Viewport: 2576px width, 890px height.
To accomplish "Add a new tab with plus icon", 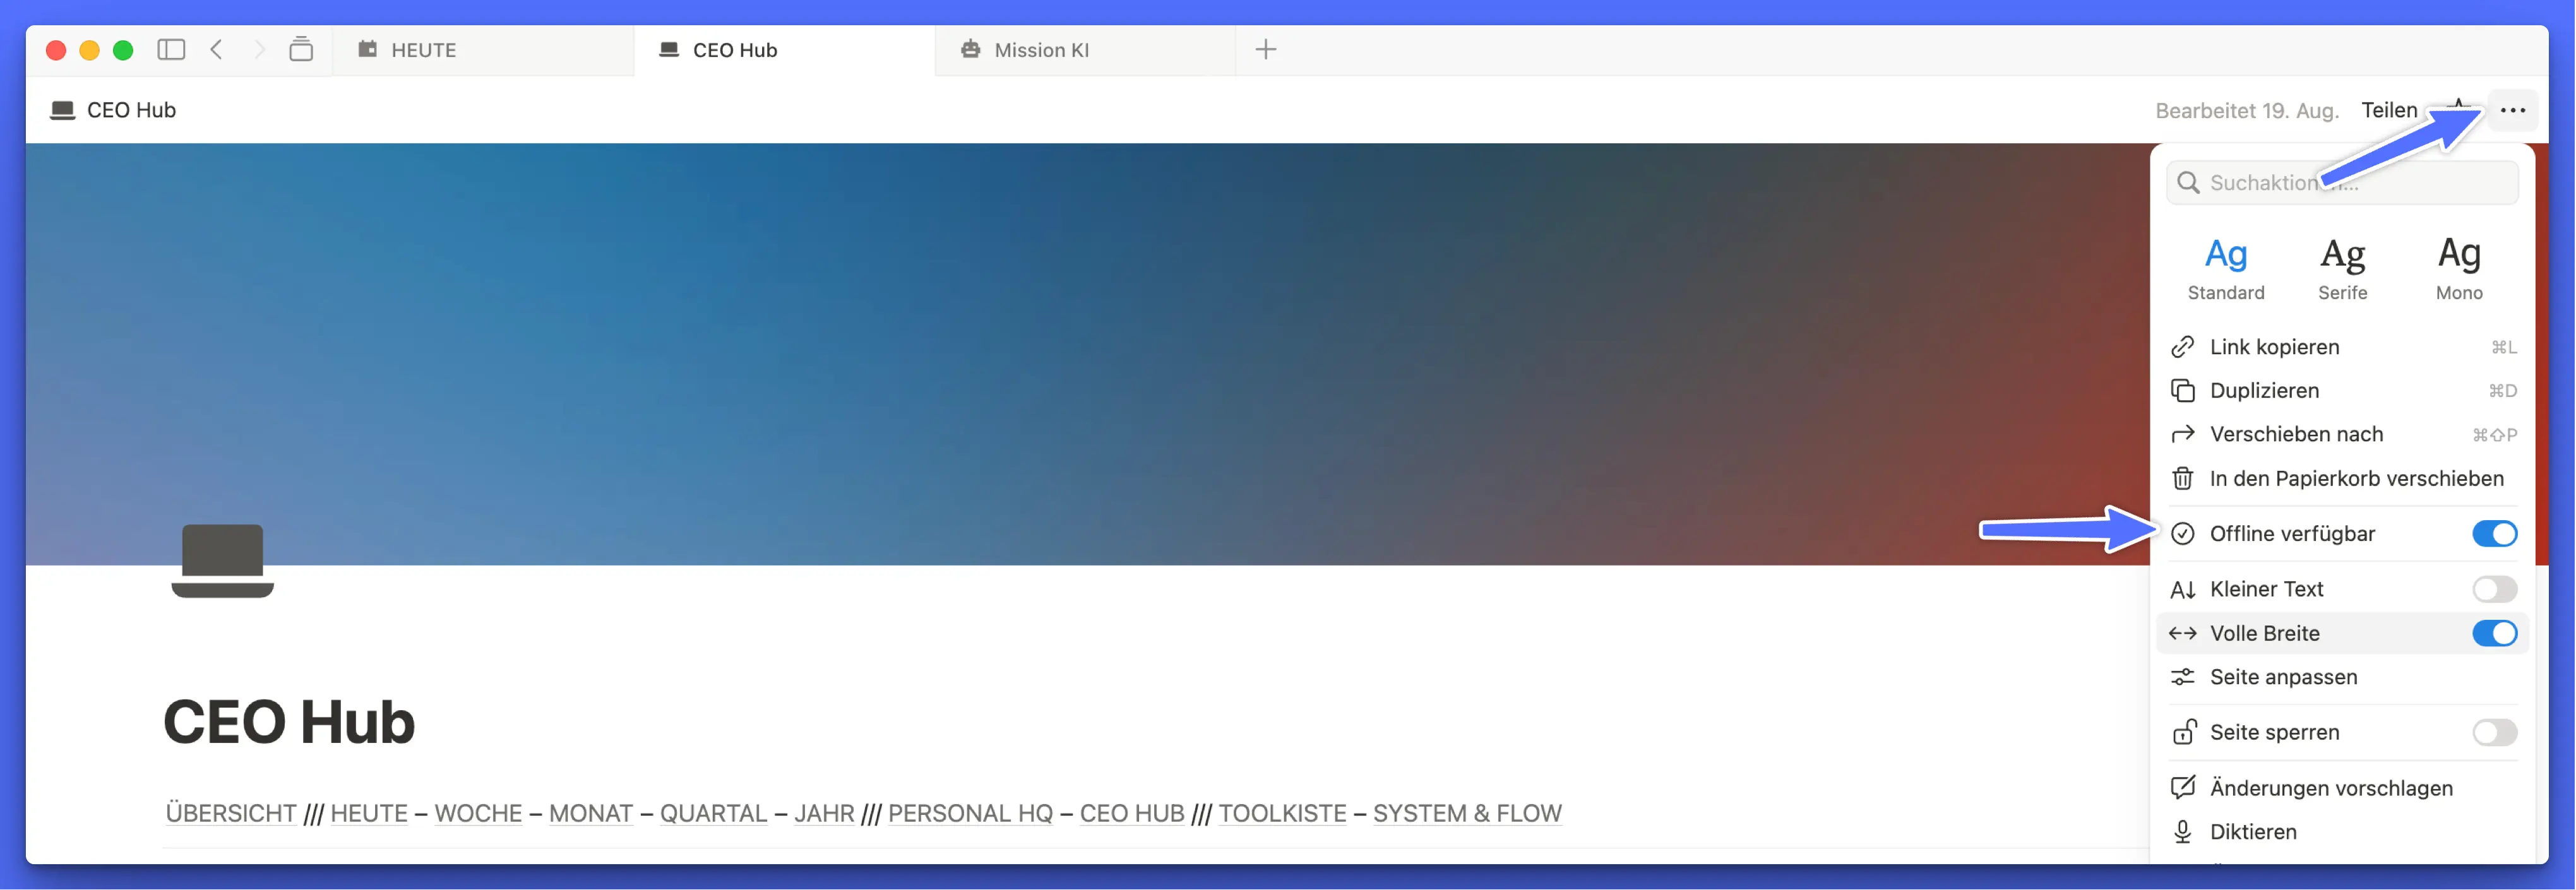I will pos(1265,49).
